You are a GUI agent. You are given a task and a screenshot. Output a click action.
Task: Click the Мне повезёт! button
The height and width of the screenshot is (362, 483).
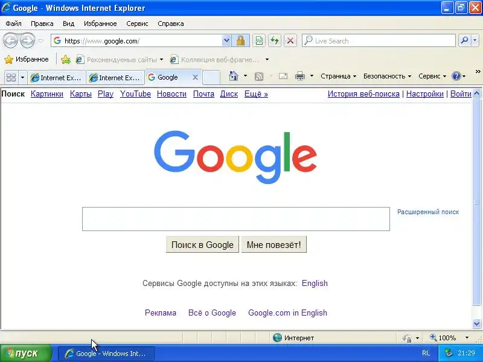(274, 245)
